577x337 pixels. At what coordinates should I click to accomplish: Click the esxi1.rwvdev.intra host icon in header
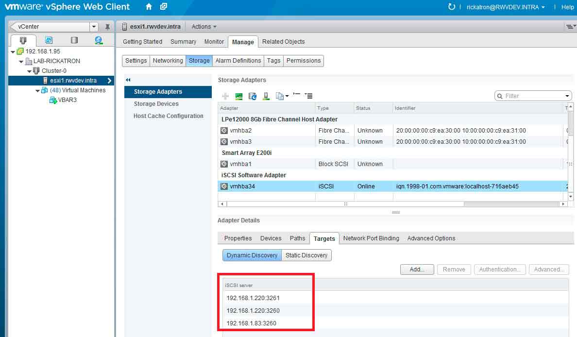(124, 27)
